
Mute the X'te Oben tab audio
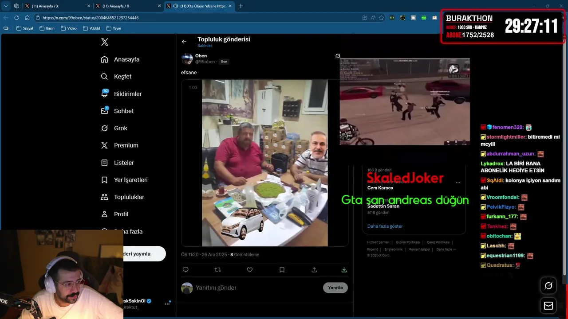(176, 6)
